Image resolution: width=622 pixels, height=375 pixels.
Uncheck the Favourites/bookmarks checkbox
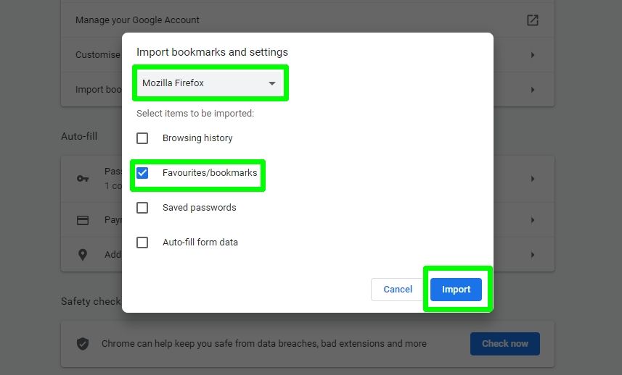pos(142,173)
